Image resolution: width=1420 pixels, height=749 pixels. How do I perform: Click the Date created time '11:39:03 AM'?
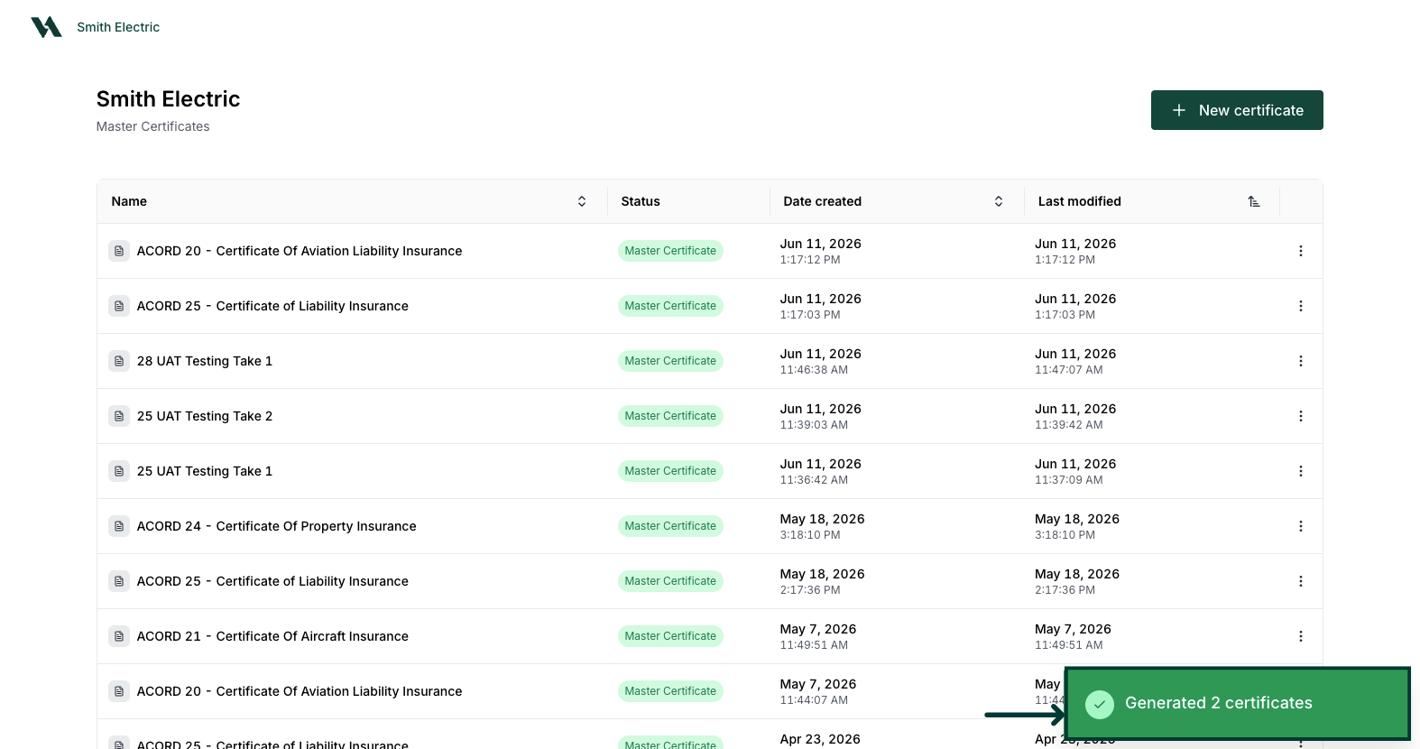pyautogui.click(x=814, y=425)
